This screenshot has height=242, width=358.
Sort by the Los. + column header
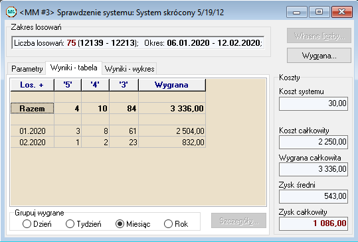point(32,85)
